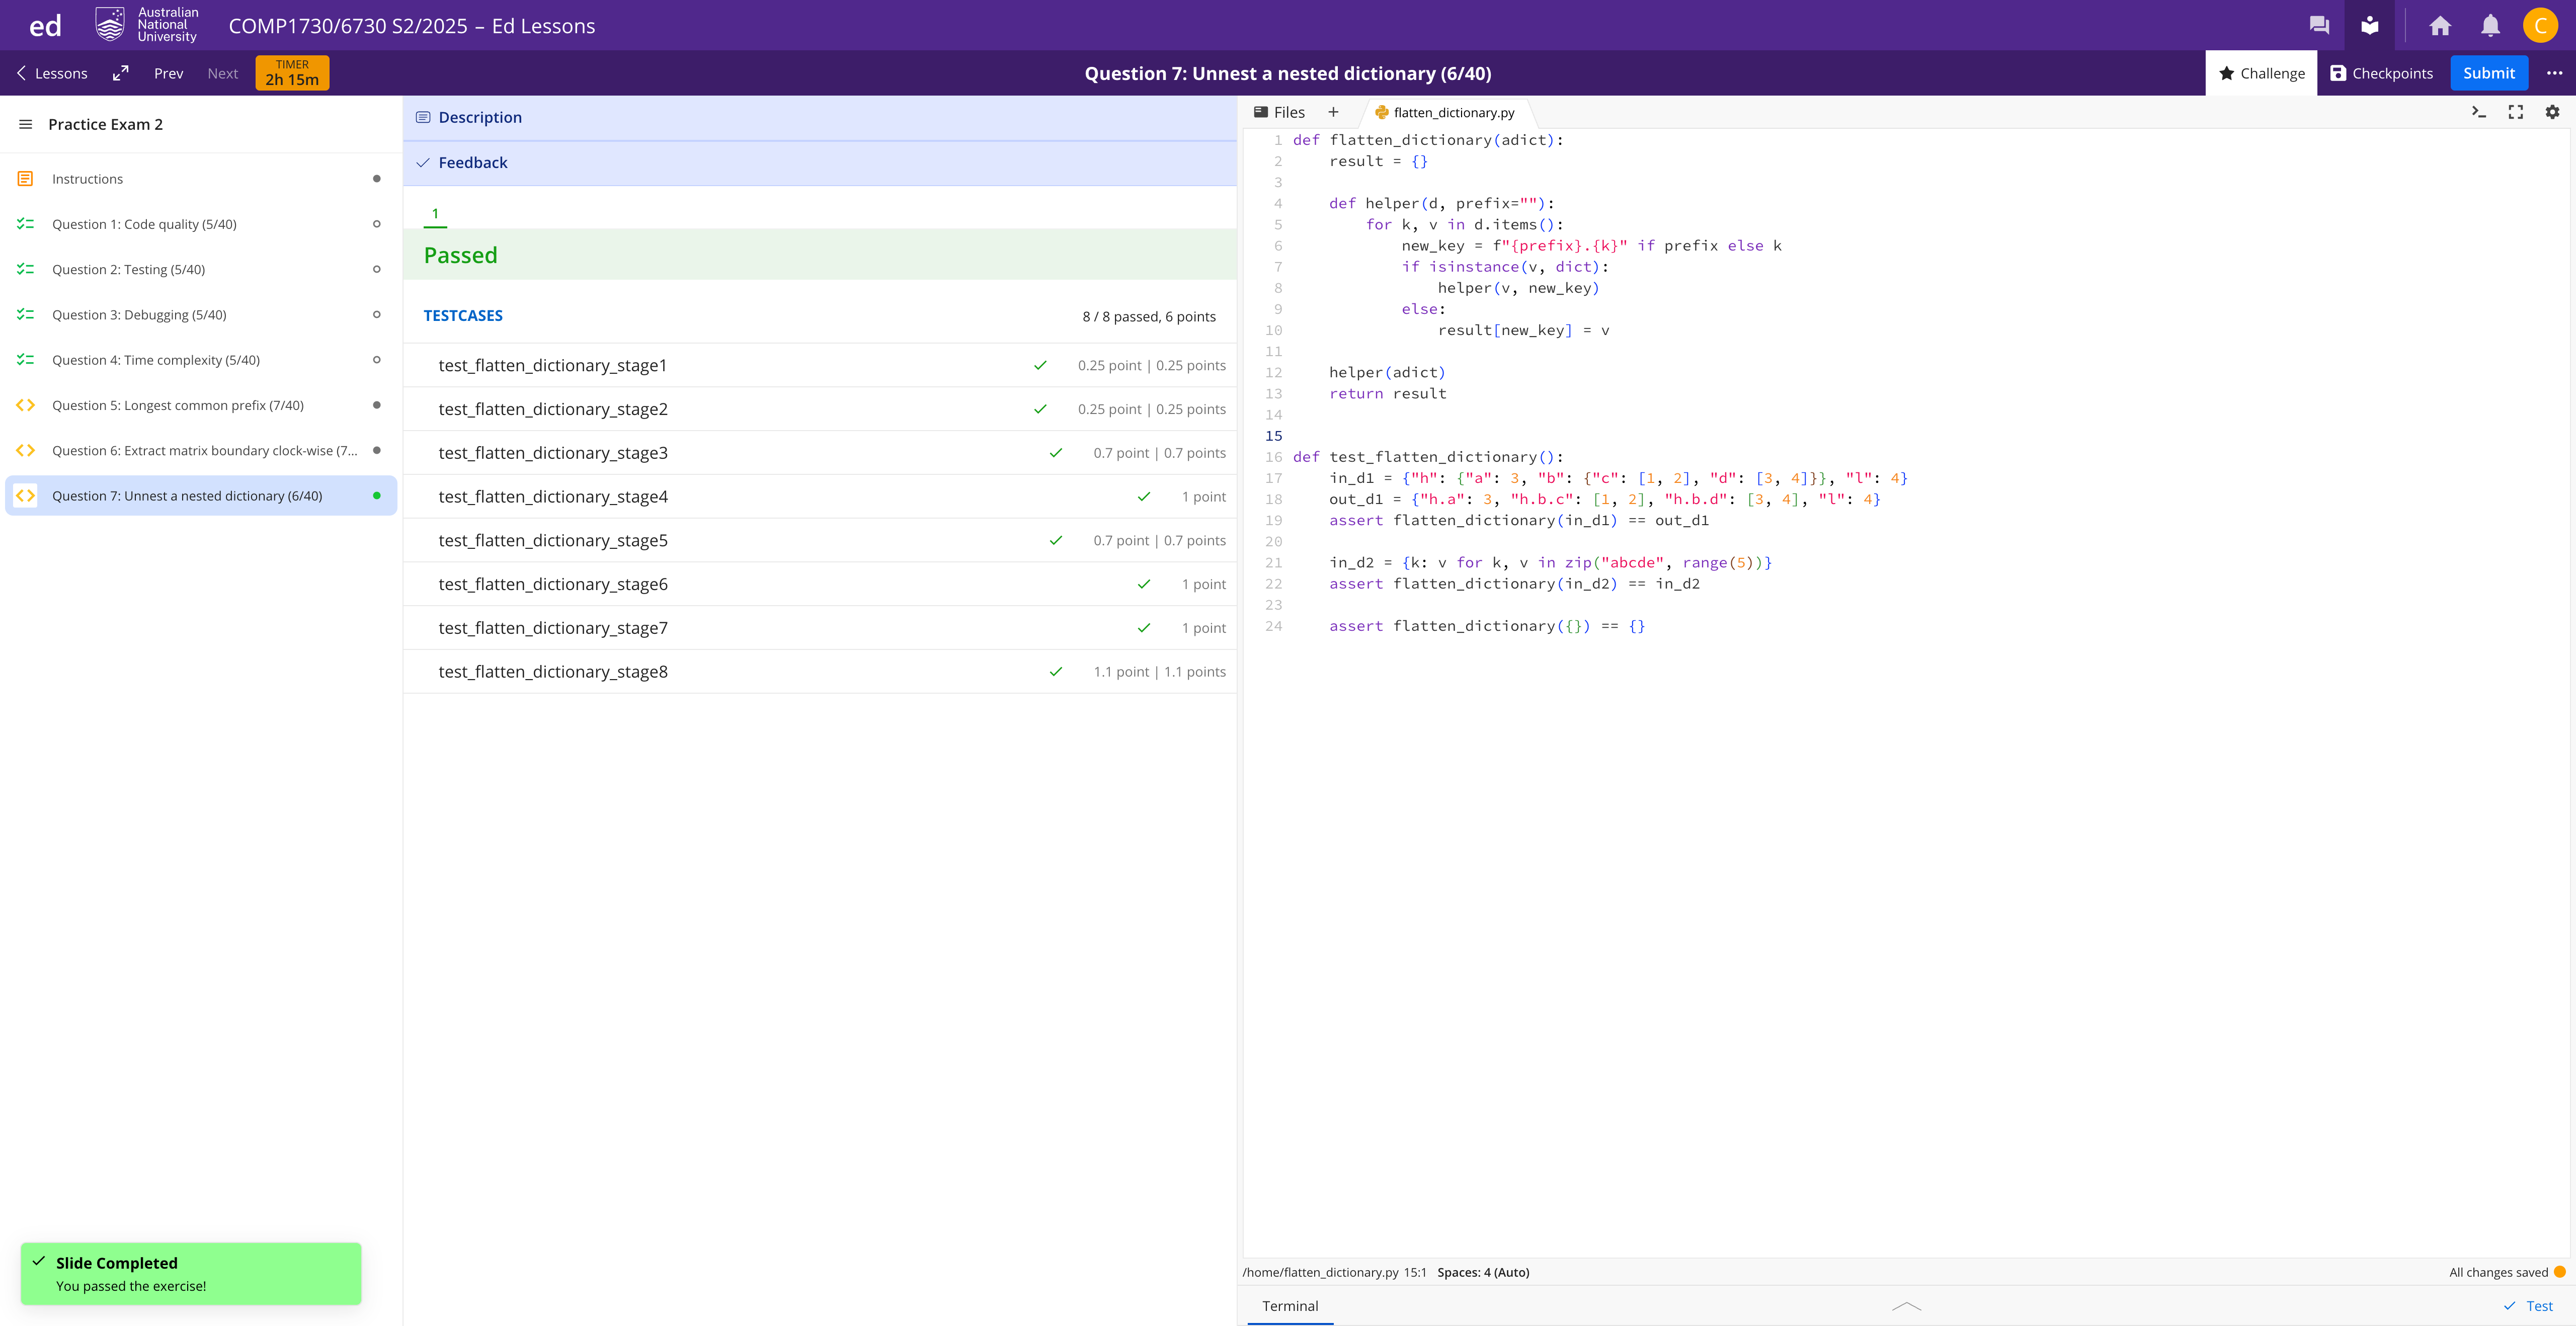Expand test_flatten_dictionary_stage5 testcase
Screen dimensions: 2576x1326
pos(820,540)
